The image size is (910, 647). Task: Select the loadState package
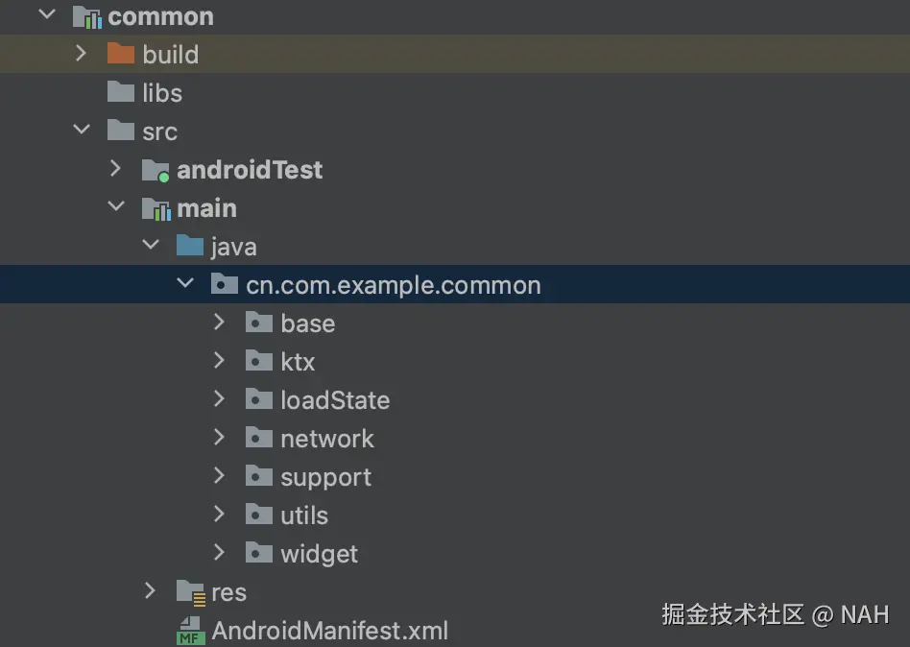pos(334,400)
